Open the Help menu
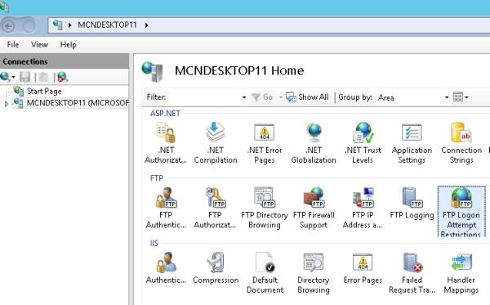 click(68, 45)
